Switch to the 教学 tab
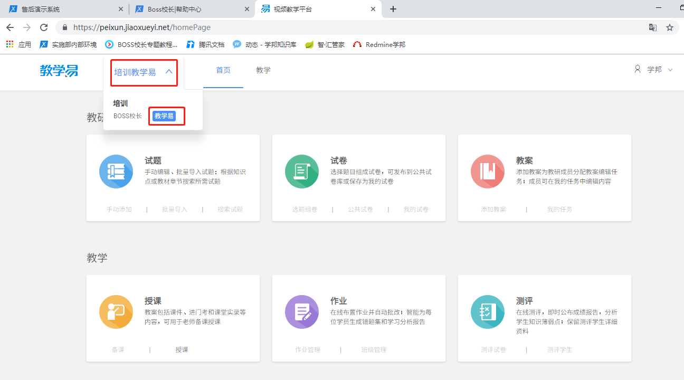684x380 pixels. (263, 70)
